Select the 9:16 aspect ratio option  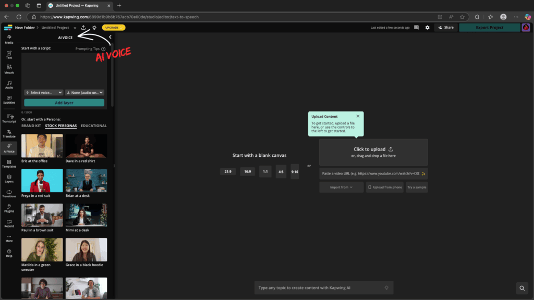pos(295,171)
